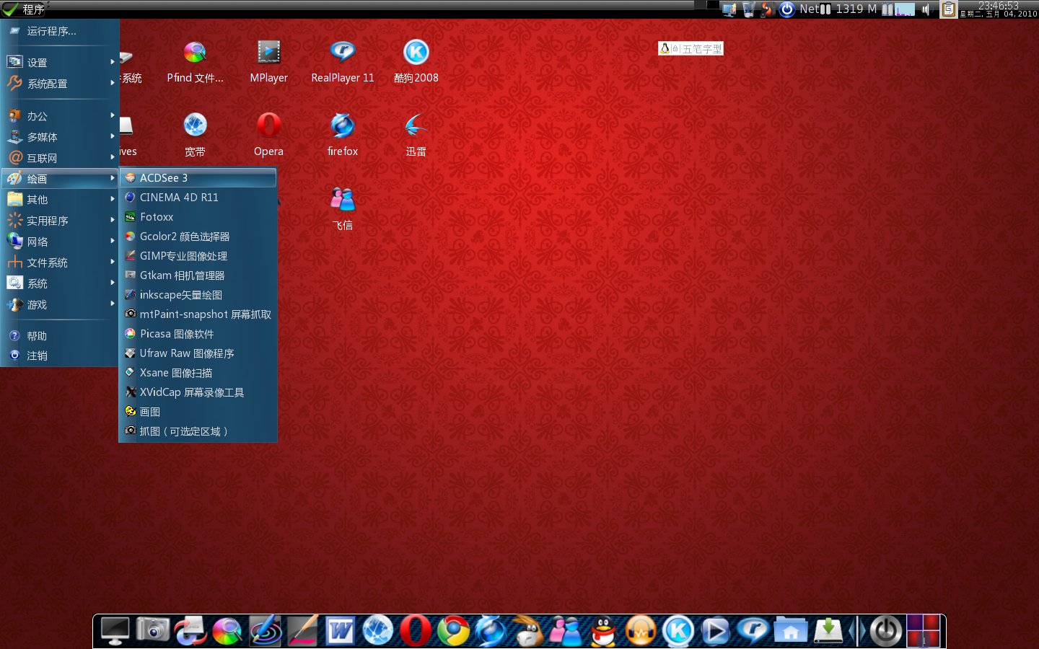Expand the 多媒体 submenu
The width and height of the screenshot is (1039, 649).
point(60,137)
